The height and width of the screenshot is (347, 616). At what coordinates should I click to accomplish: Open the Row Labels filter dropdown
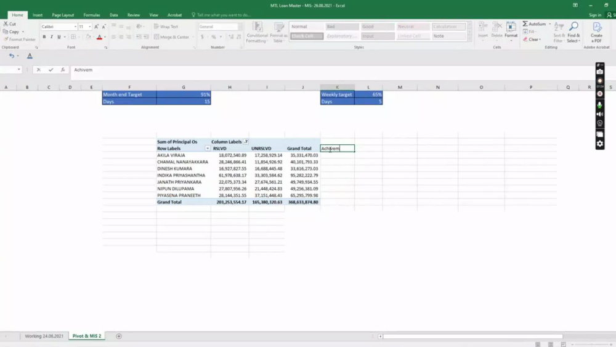(x=208, y=149)
